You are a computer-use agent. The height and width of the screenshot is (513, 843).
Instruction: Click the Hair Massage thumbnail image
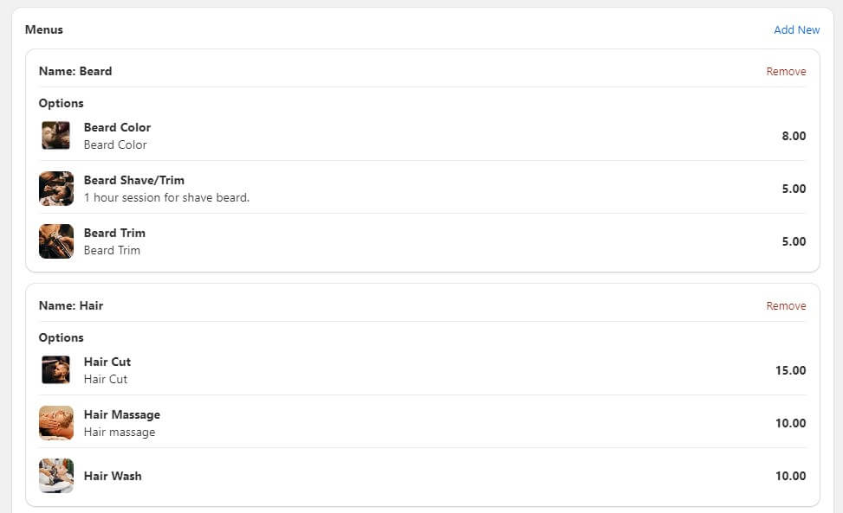pos(56,423)
